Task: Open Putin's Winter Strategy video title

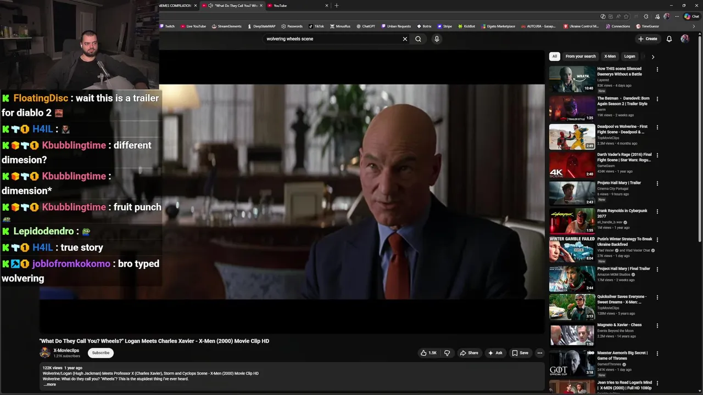Action: [624, 242]
